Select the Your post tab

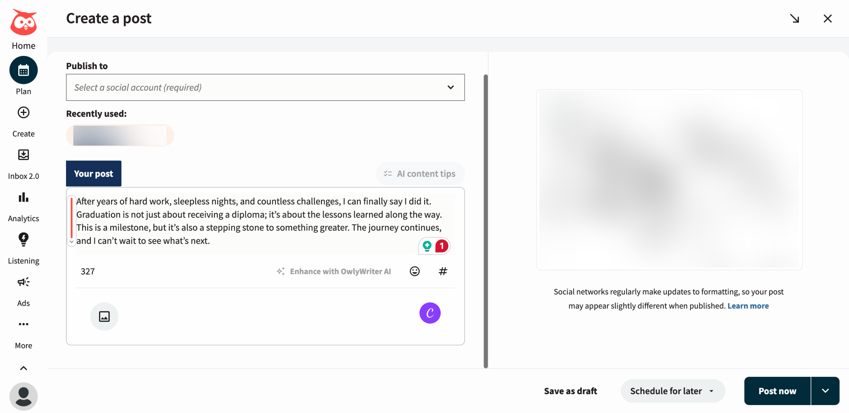pos(94,174)
